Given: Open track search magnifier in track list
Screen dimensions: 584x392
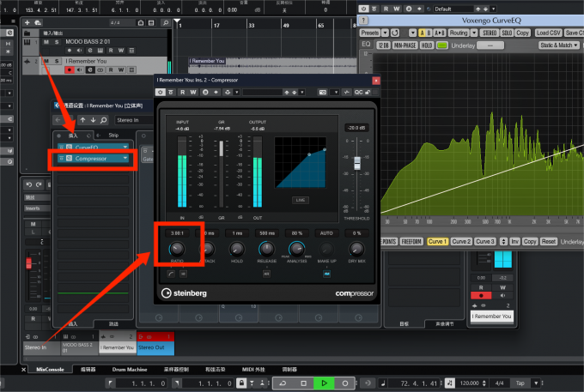Looking at the screenshot, I should point(166,22).
